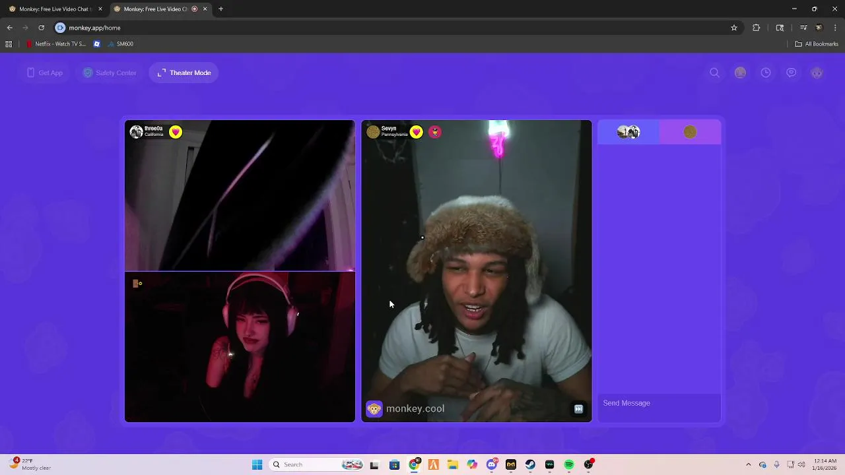This screenshot has height=475, width=845.
Task: Open the Netflix bookmark
Action: [x=55, y=44]
